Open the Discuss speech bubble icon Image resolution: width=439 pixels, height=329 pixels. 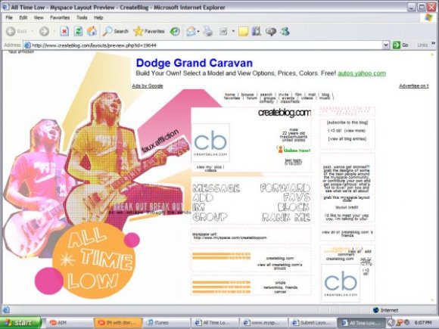coord(271,31)
